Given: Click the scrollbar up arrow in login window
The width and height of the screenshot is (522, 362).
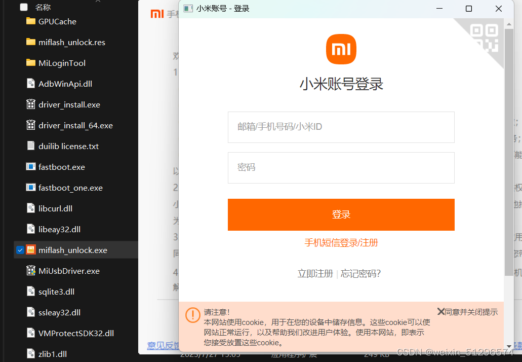Looking at the screenshot, I should point(509,24).
